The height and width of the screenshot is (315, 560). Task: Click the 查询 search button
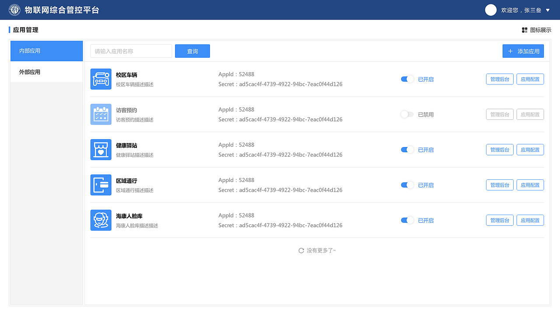[192, 51]
